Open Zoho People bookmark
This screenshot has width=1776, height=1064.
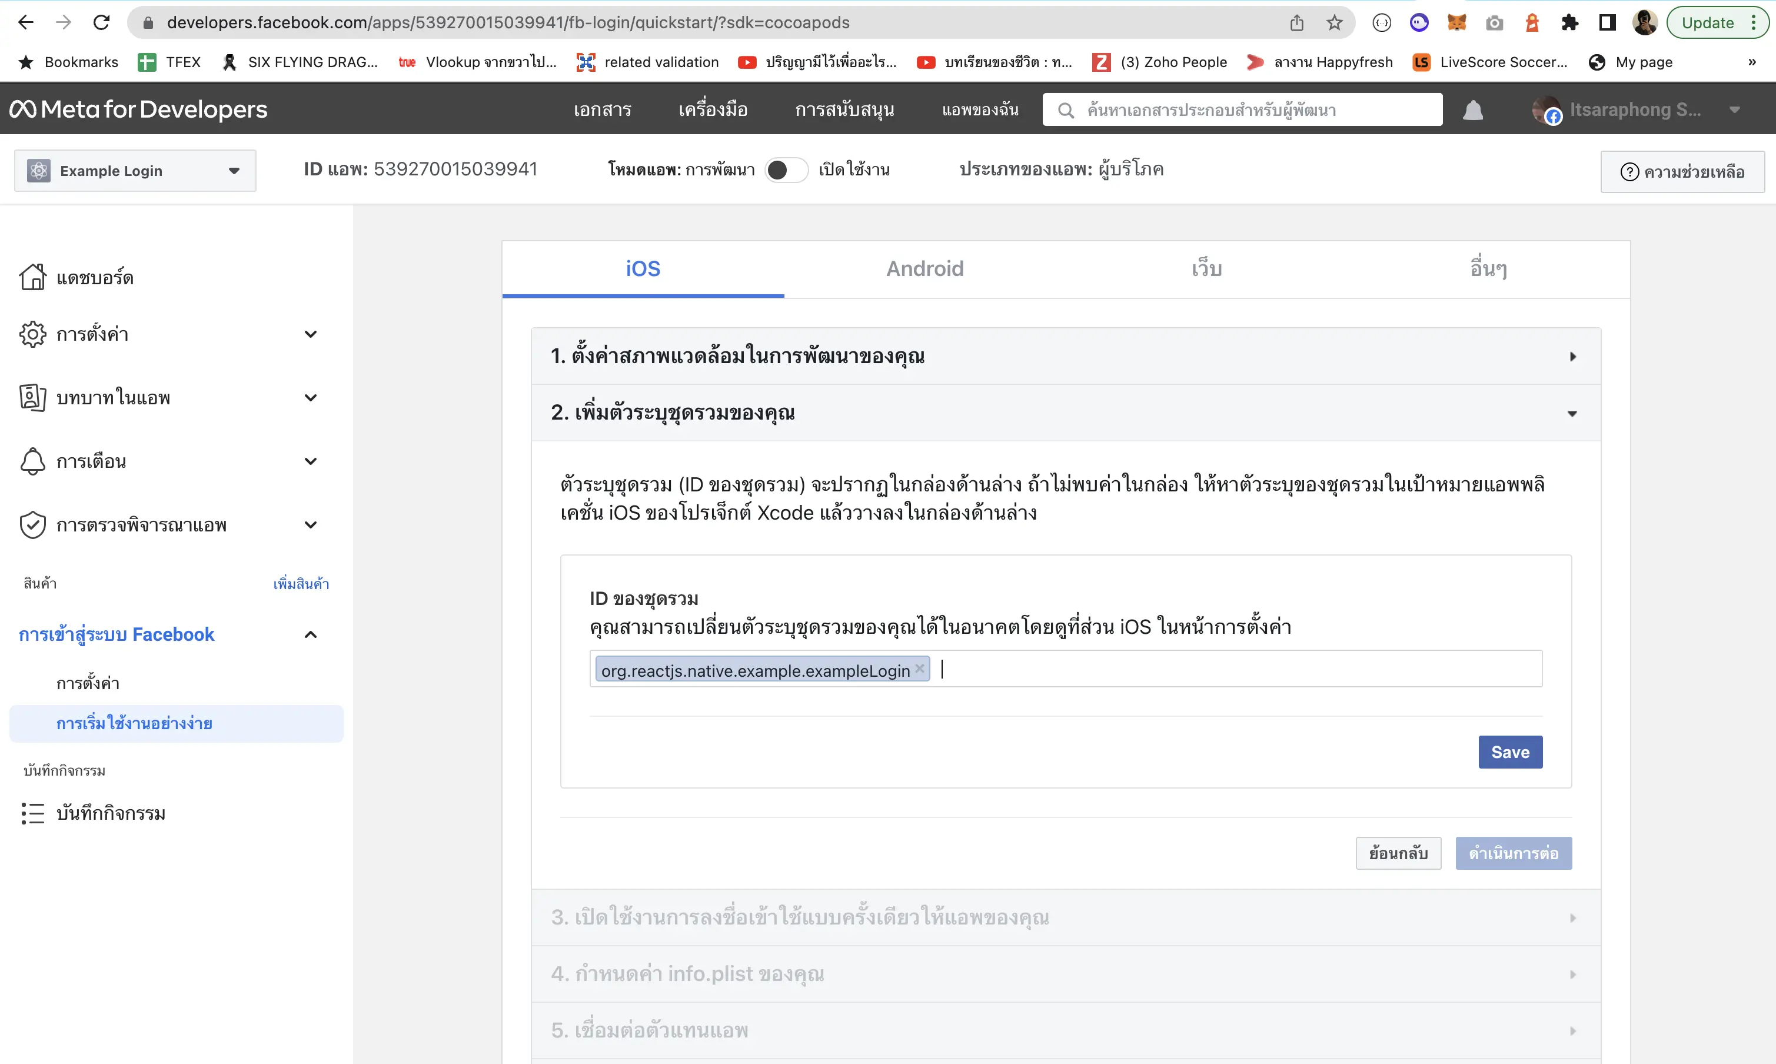click(x=1159, y=62)
